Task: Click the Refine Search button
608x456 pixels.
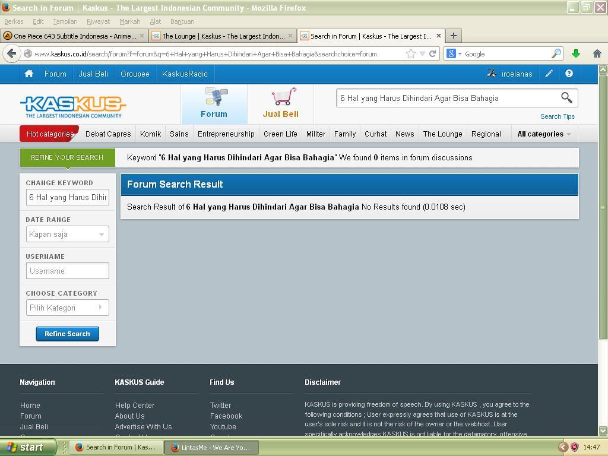Action: 68,334
